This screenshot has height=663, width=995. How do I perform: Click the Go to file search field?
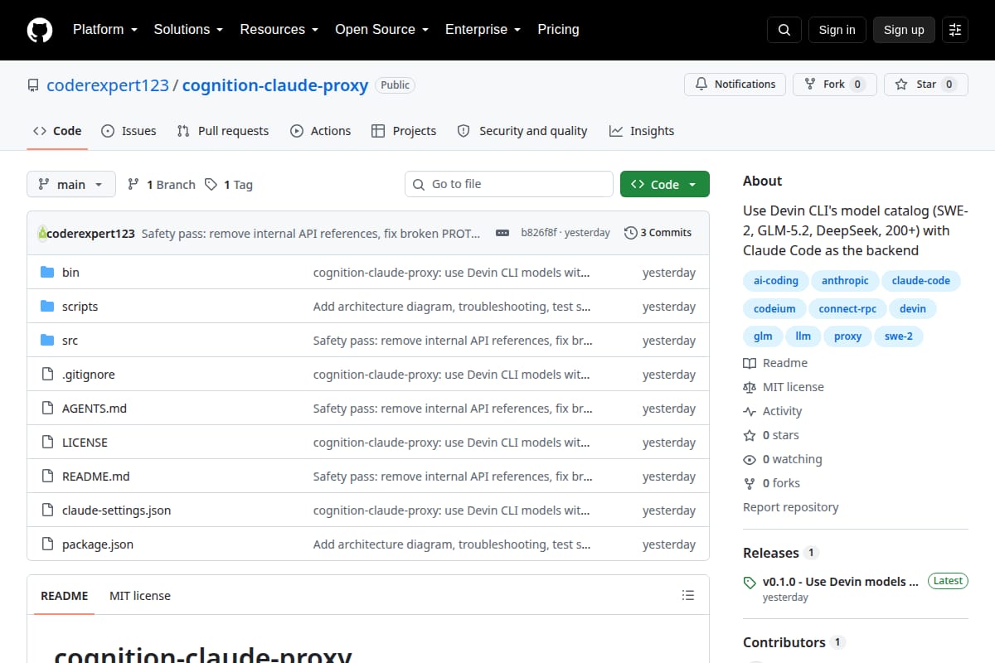click(x=509, y=184)
